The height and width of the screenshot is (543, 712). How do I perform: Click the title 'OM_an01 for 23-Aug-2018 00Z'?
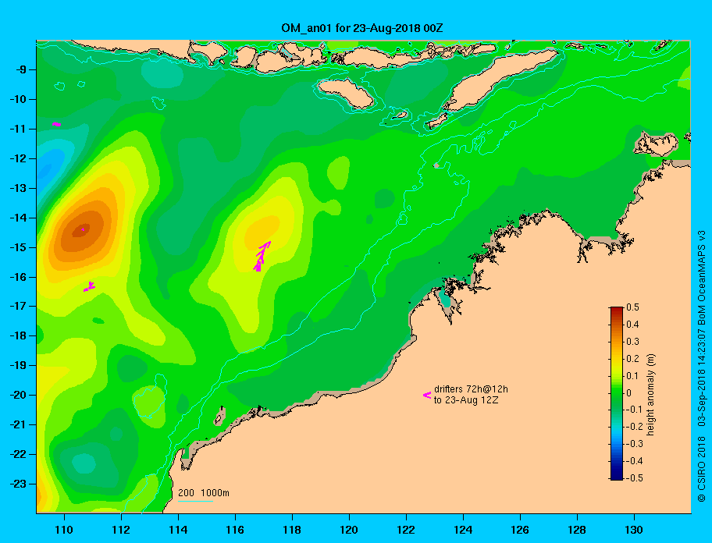tap(362, 28)
